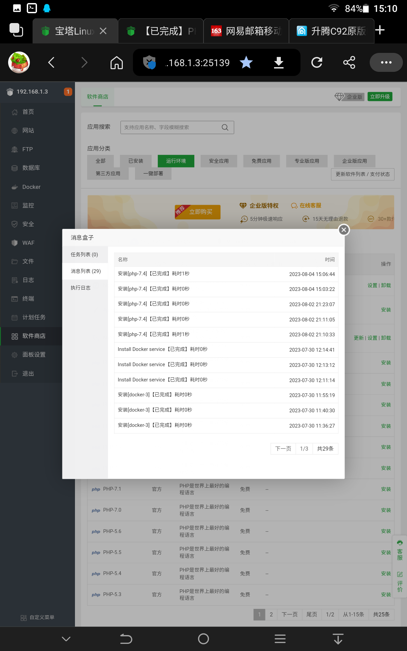Switch to the 网易邮箱 browser tab
Image resolution: width=407 pixels, height=651 pixels.
(x=246, y=31)
